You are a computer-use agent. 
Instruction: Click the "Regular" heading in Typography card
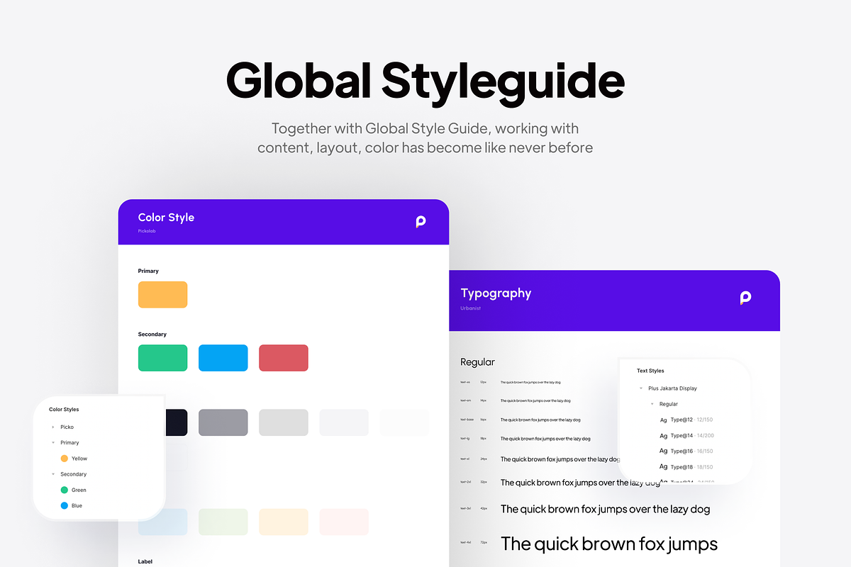(477, 362)
